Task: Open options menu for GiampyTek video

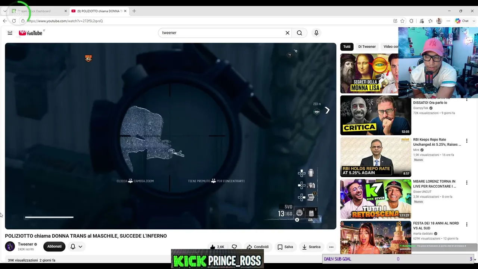Action: tap(466, 99)
